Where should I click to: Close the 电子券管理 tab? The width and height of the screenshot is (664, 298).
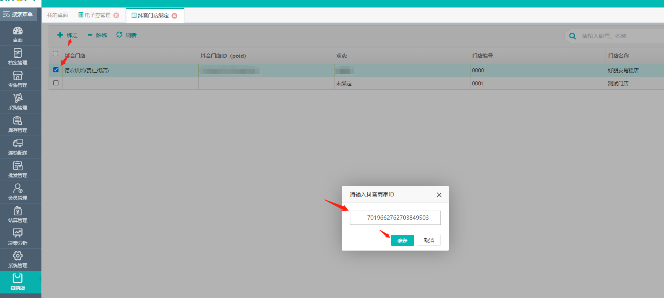[116, 15]
